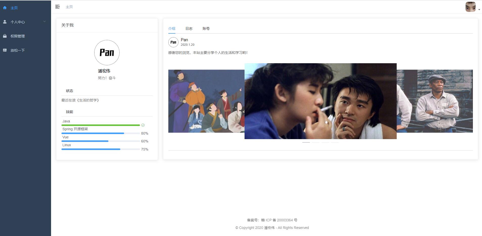Select the fourth carousel indicator
482x236 pixels.
[x=335, y=142]
